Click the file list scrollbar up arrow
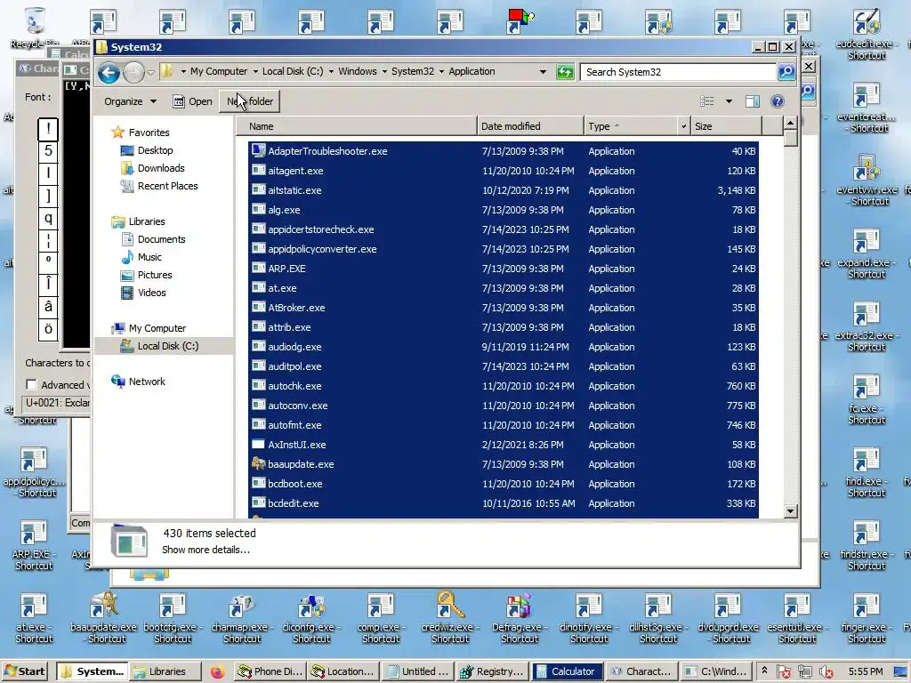The height and width of the screenshot is (683, 911). (x=790, y=123)
